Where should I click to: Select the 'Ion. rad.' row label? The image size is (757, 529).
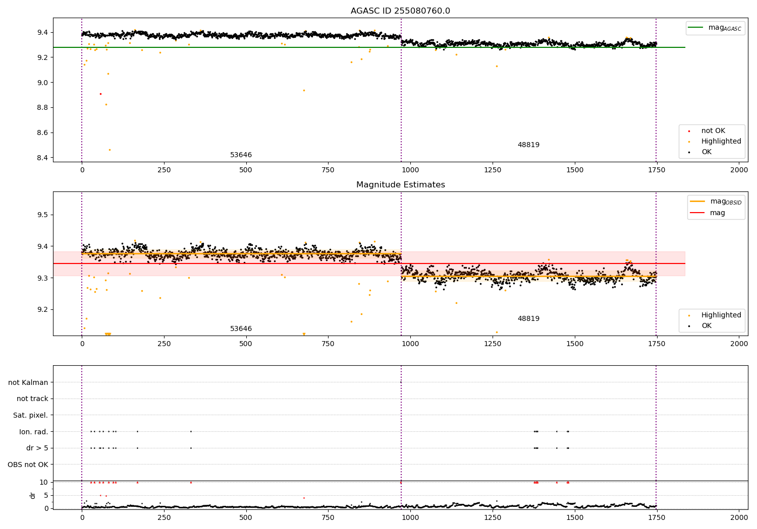point(34,432)
